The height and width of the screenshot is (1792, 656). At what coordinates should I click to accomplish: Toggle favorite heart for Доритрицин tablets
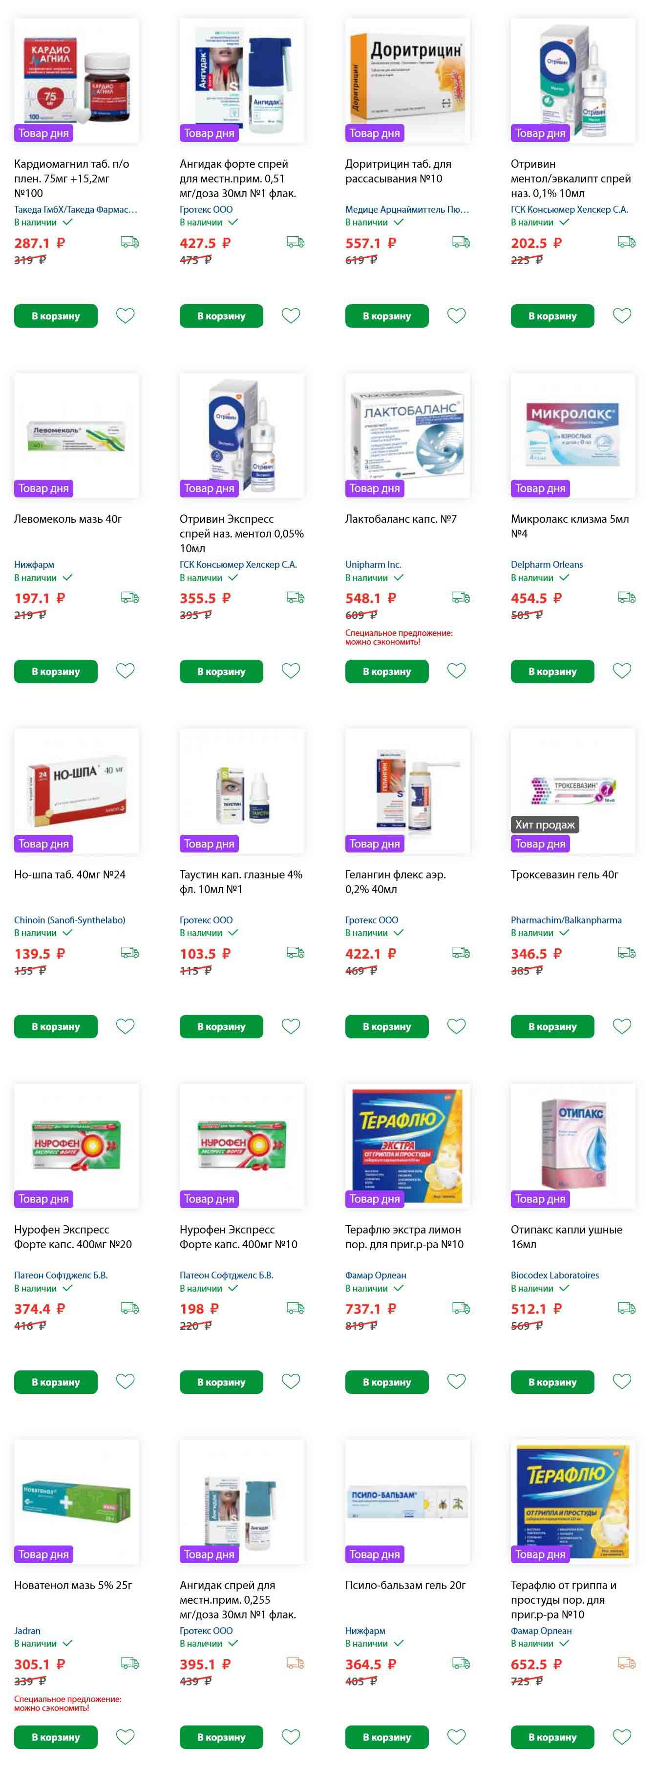click(x=456, y=316)
